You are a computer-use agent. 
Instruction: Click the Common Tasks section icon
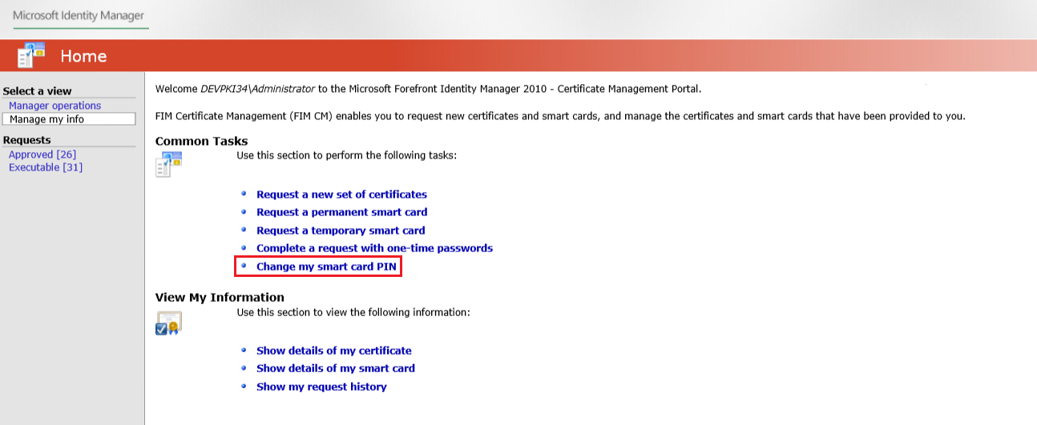(168, 163)
